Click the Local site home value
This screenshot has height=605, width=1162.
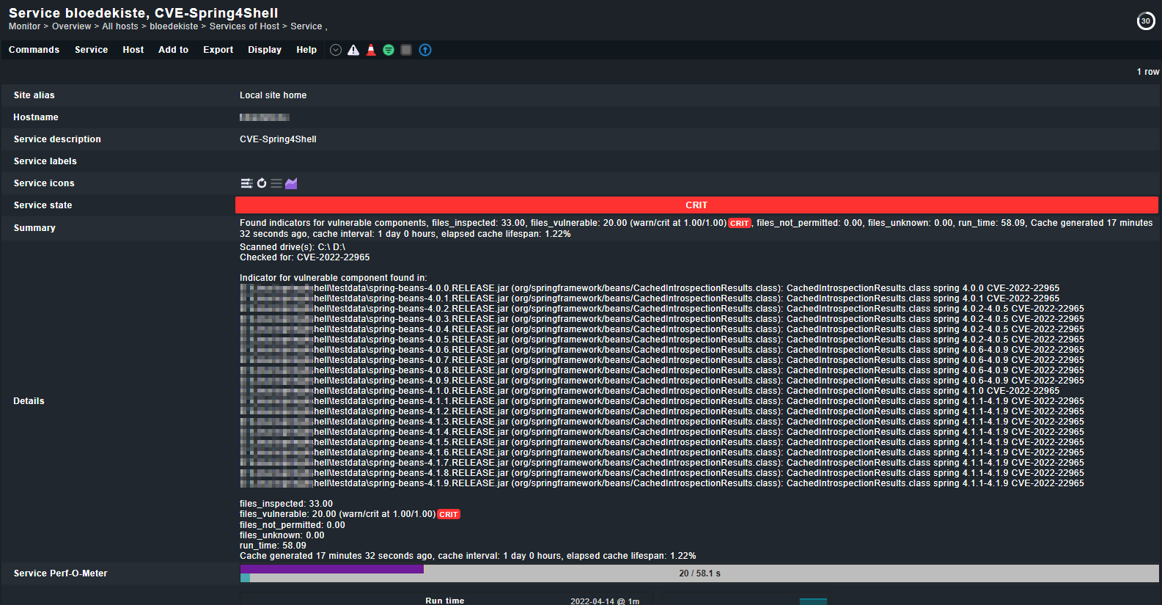[273, 95]
